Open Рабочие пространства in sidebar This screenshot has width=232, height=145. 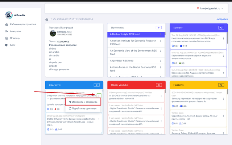pyautogui.click(x=22, y=24)
